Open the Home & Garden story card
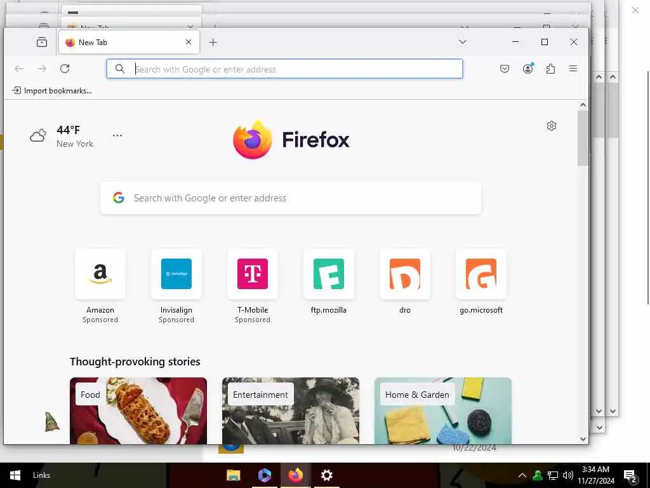Image resolution: width=650 pixels, height=488 pixels. pyautogui.click(x=442, y=411)
